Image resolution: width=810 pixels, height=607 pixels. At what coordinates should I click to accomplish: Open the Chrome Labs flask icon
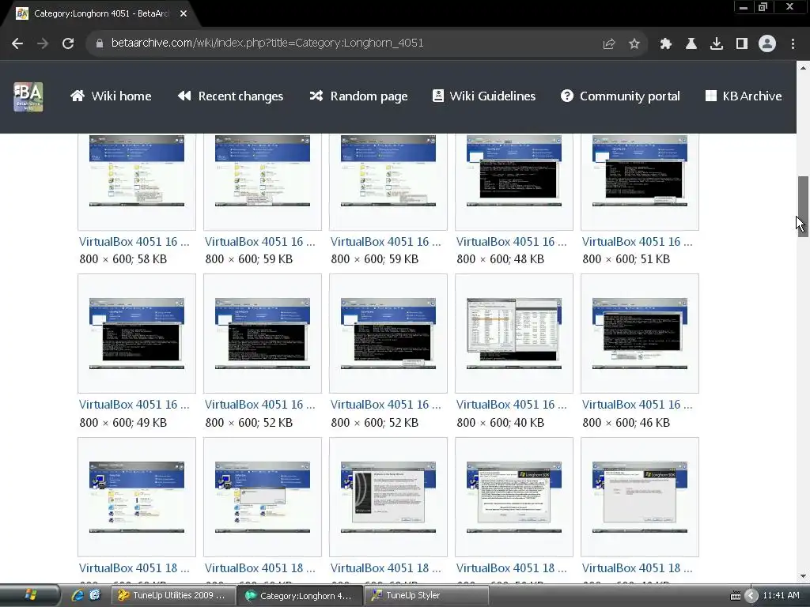click(x=691, y=44)
